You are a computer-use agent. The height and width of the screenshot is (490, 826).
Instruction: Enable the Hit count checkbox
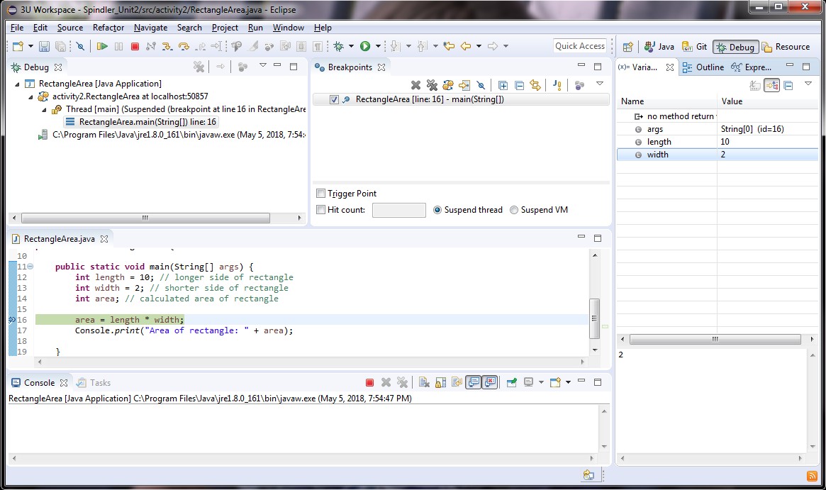point(321,210)
